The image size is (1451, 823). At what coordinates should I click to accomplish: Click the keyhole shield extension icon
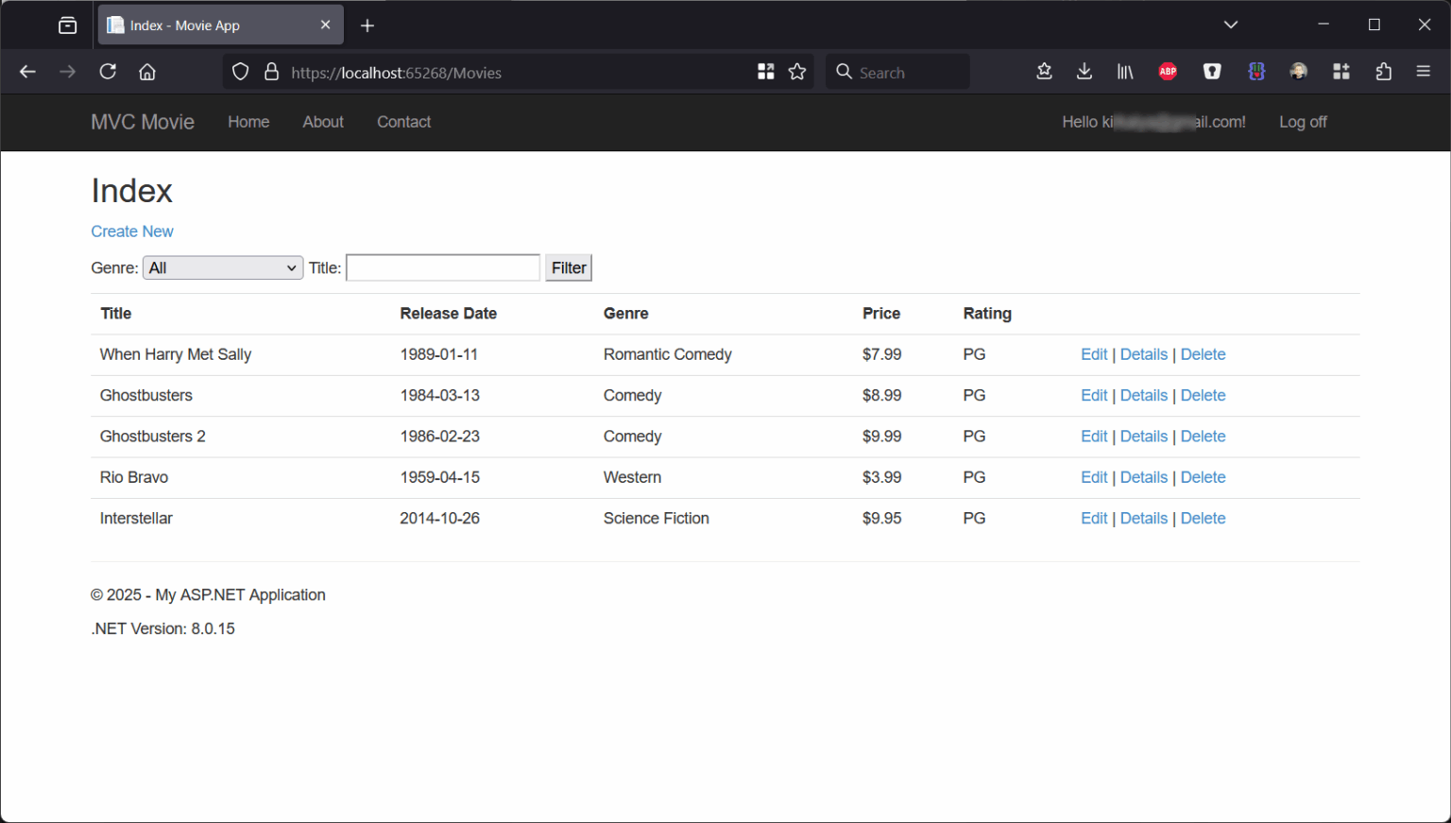1211,71
